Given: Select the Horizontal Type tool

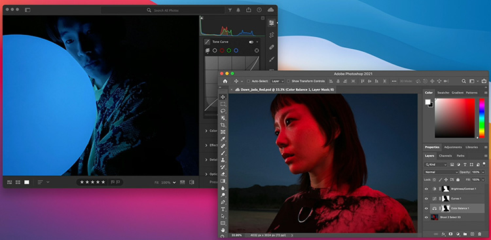Looking at the screenshot, I should tap(223, 209).
